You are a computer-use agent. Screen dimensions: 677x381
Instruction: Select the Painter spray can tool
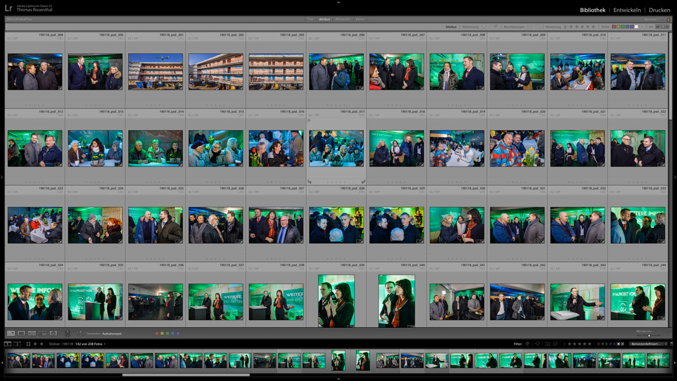(x=68, y=334)
